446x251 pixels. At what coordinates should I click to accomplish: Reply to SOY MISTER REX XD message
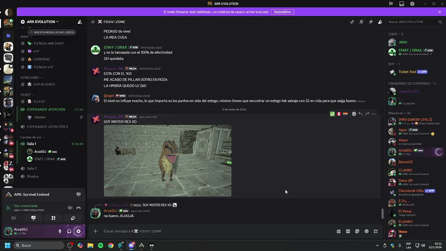point(360,114)
